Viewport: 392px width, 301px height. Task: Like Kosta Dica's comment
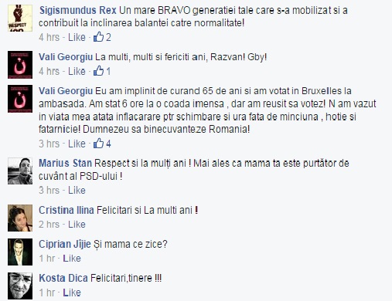click(72, 293)
